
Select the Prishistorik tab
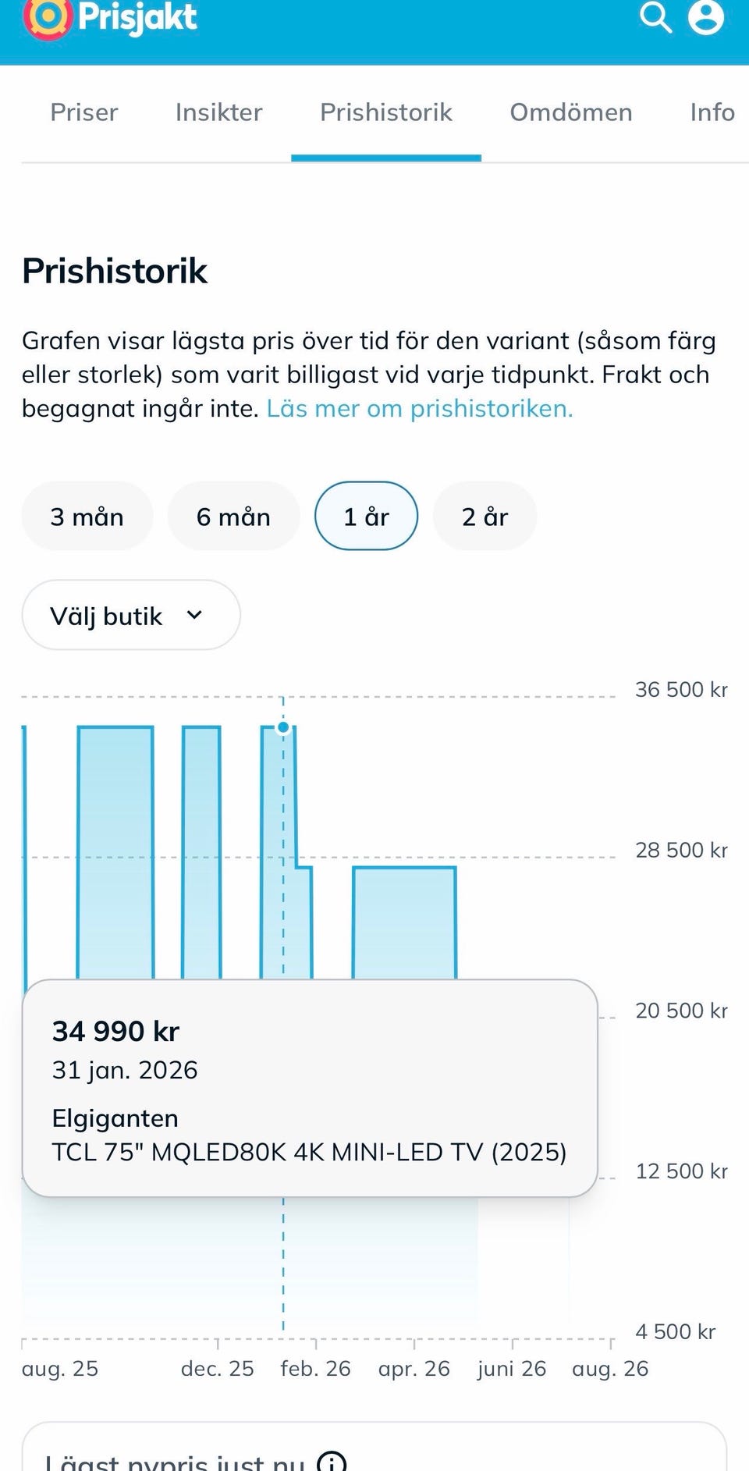[x=386, y=112]
